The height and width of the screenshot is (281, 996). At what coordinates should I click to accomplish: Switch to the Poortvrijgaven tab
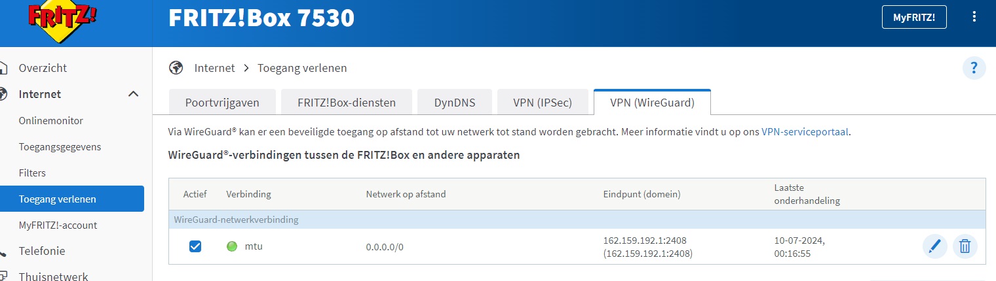tap(222, 103)
